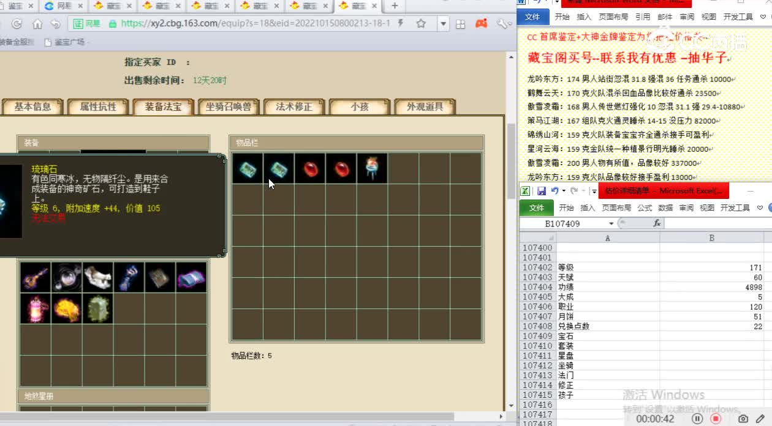
Task: Select the green stone tablet treasure icon
Action: pos(98,309)
